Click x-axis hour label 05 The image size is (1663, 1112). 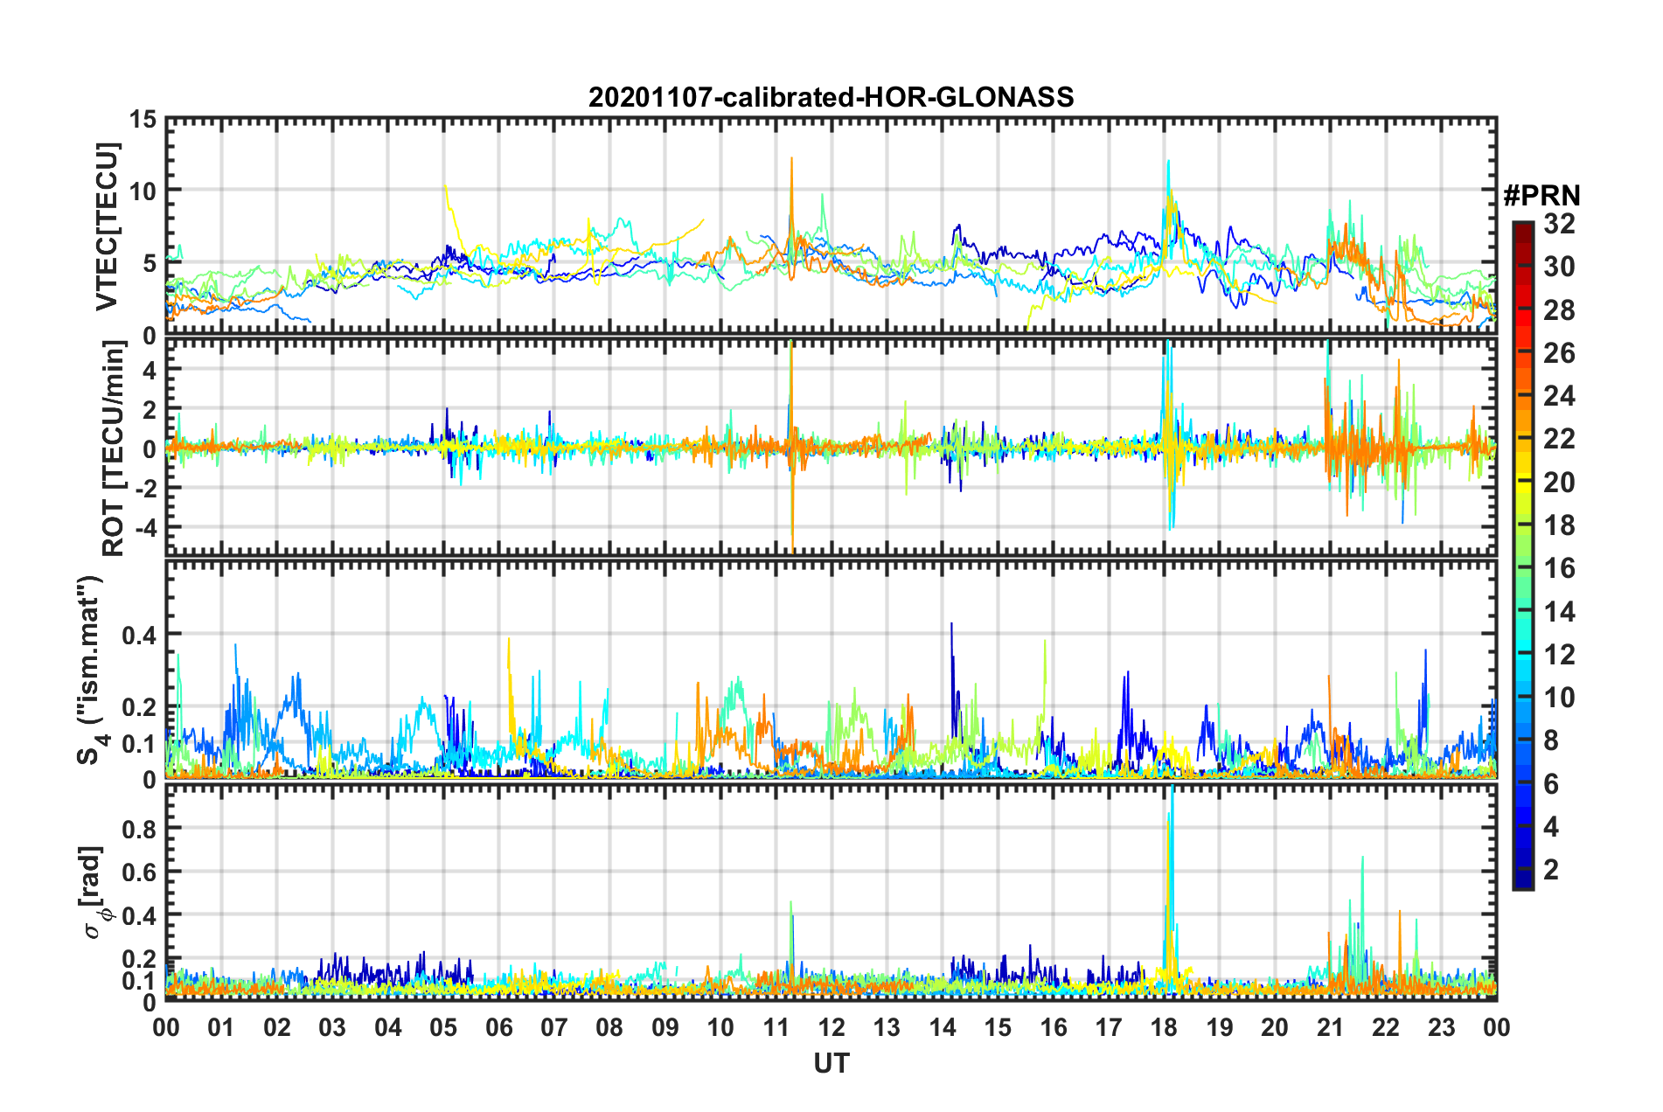coord(443,1027)
